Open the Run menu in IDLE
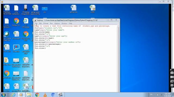The image size is (174, 97). [51, 23]
